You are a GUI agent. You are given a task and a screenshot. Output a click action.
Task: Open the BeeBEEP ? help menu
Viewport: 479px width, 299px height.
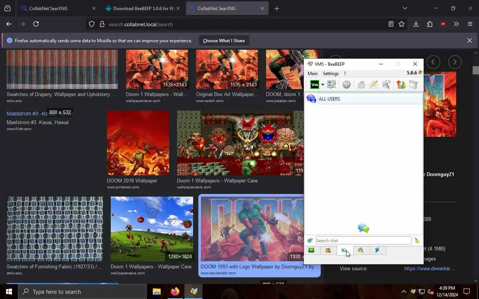pos(345,74)
